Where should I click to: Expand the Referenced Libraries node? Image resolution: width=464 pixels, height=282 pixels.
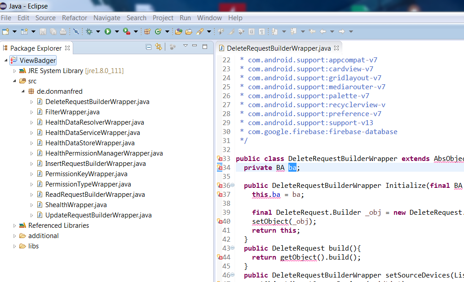click(x=14, y=226)
